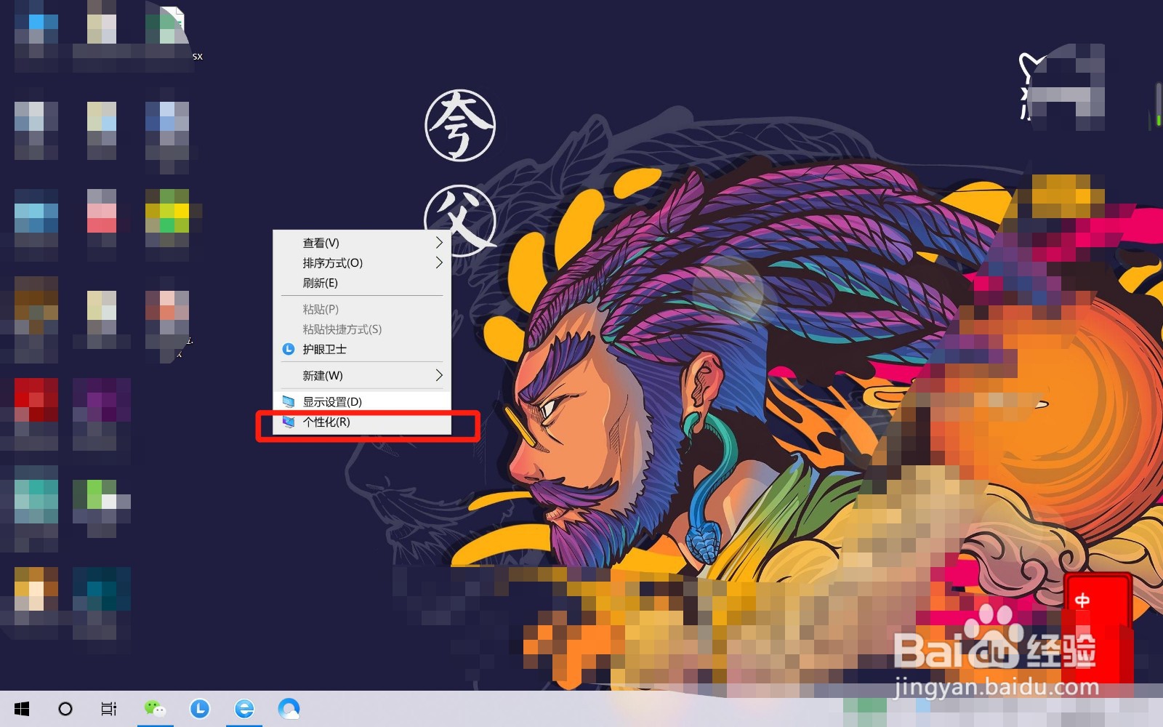Viewport: 1163px width, 727px height.
Task: Open 护眼卫士 from the context menu
Action: [x=362, y=350]
